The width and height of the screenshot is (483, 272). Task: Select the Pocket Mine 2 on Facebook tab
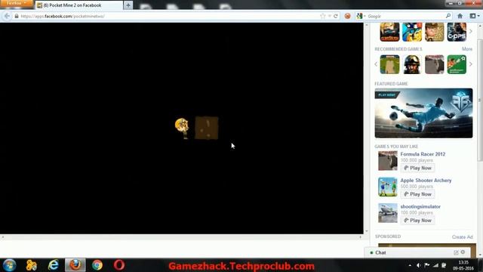[78, 5]
